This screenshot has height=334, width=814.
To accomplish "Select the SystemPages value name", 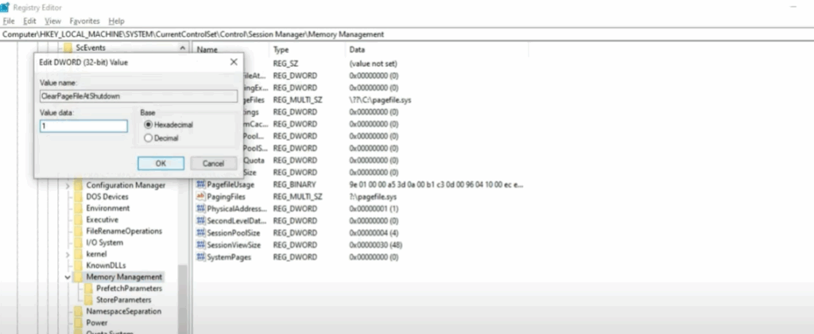I will point(229,257).
